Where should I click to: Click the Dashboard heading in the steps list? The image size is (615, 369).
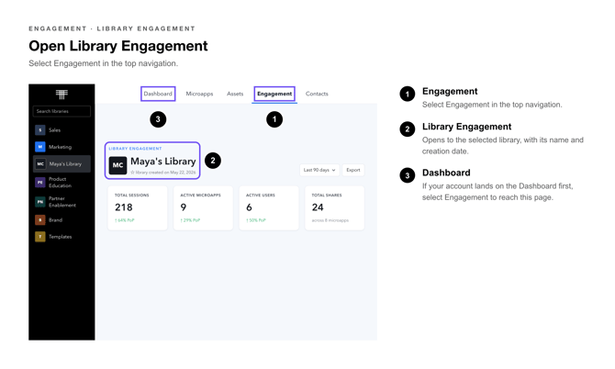[x=446, y=173]
